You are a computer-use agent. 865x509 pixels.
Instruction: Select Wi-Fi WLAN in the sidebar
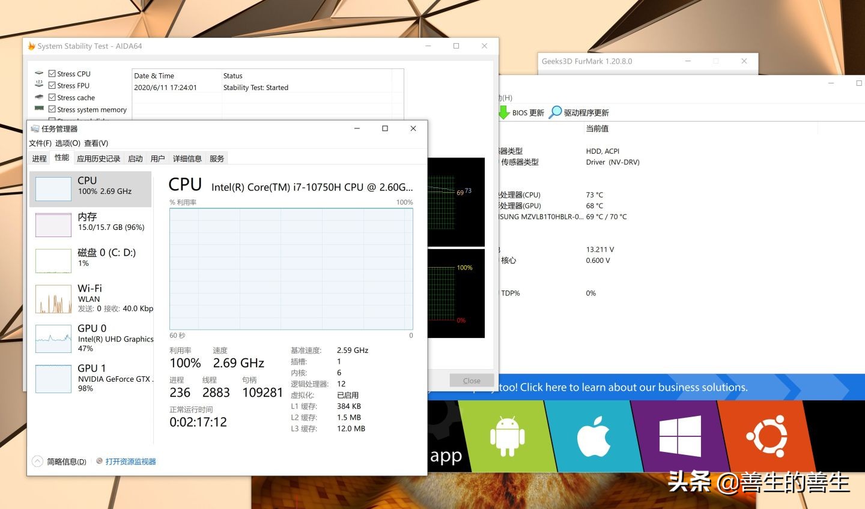coord(91,299)
